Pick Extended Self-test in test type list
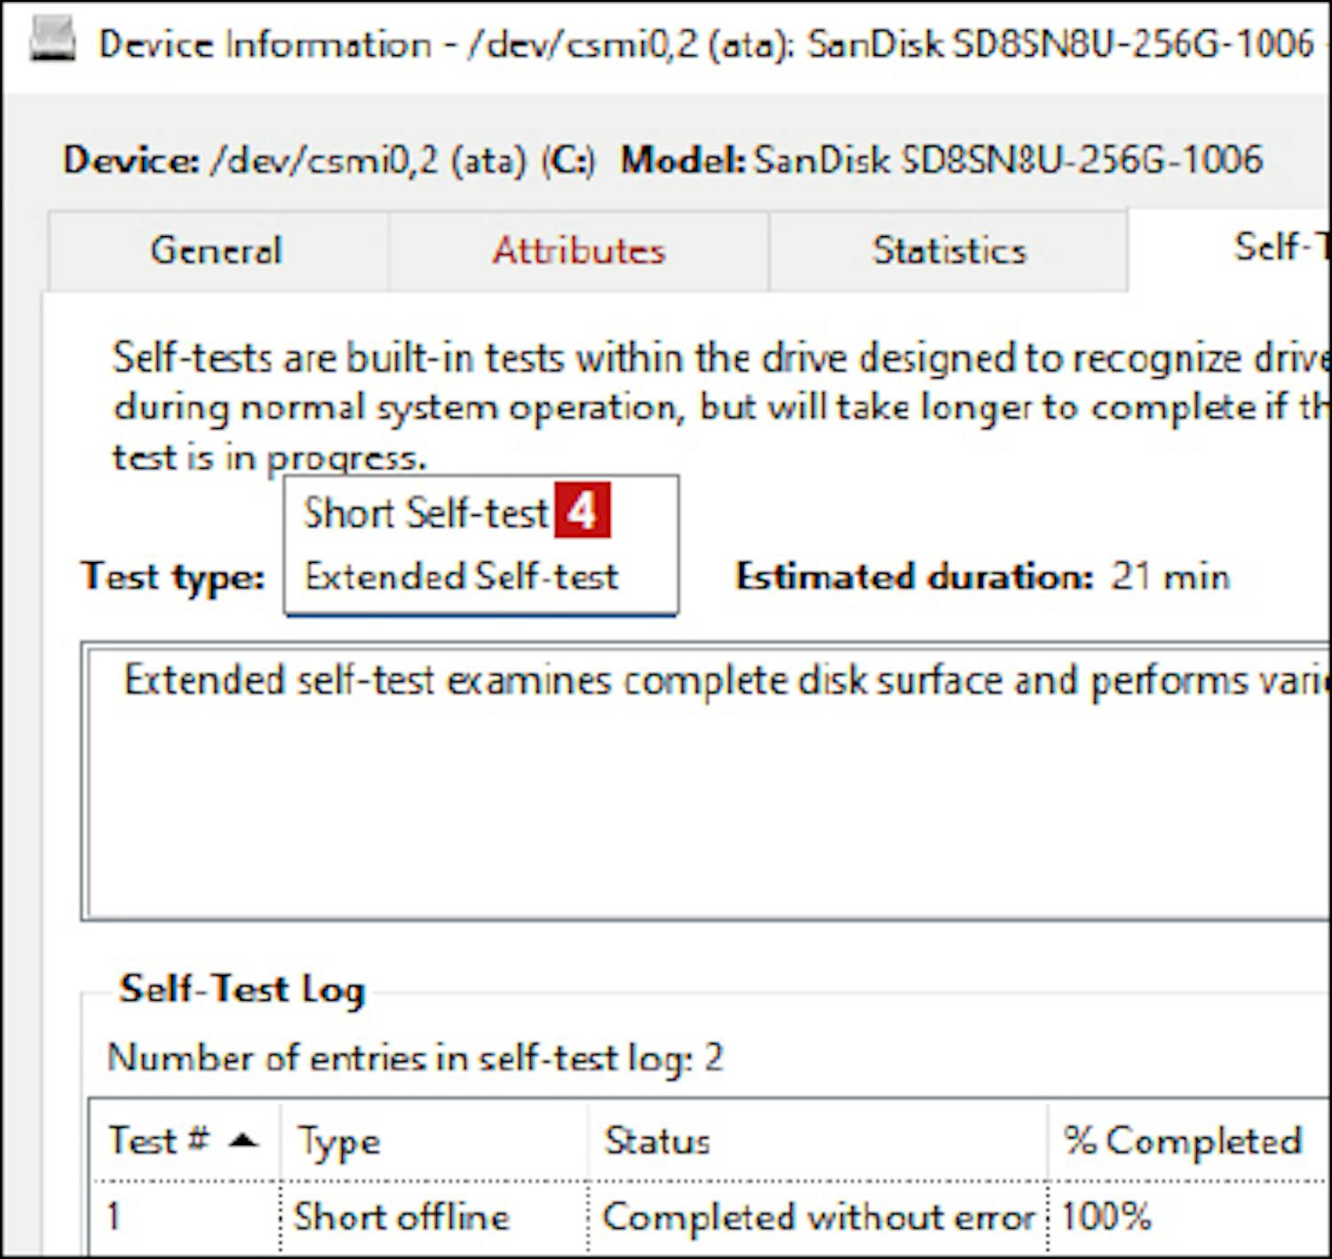 [x=461, y=577]
